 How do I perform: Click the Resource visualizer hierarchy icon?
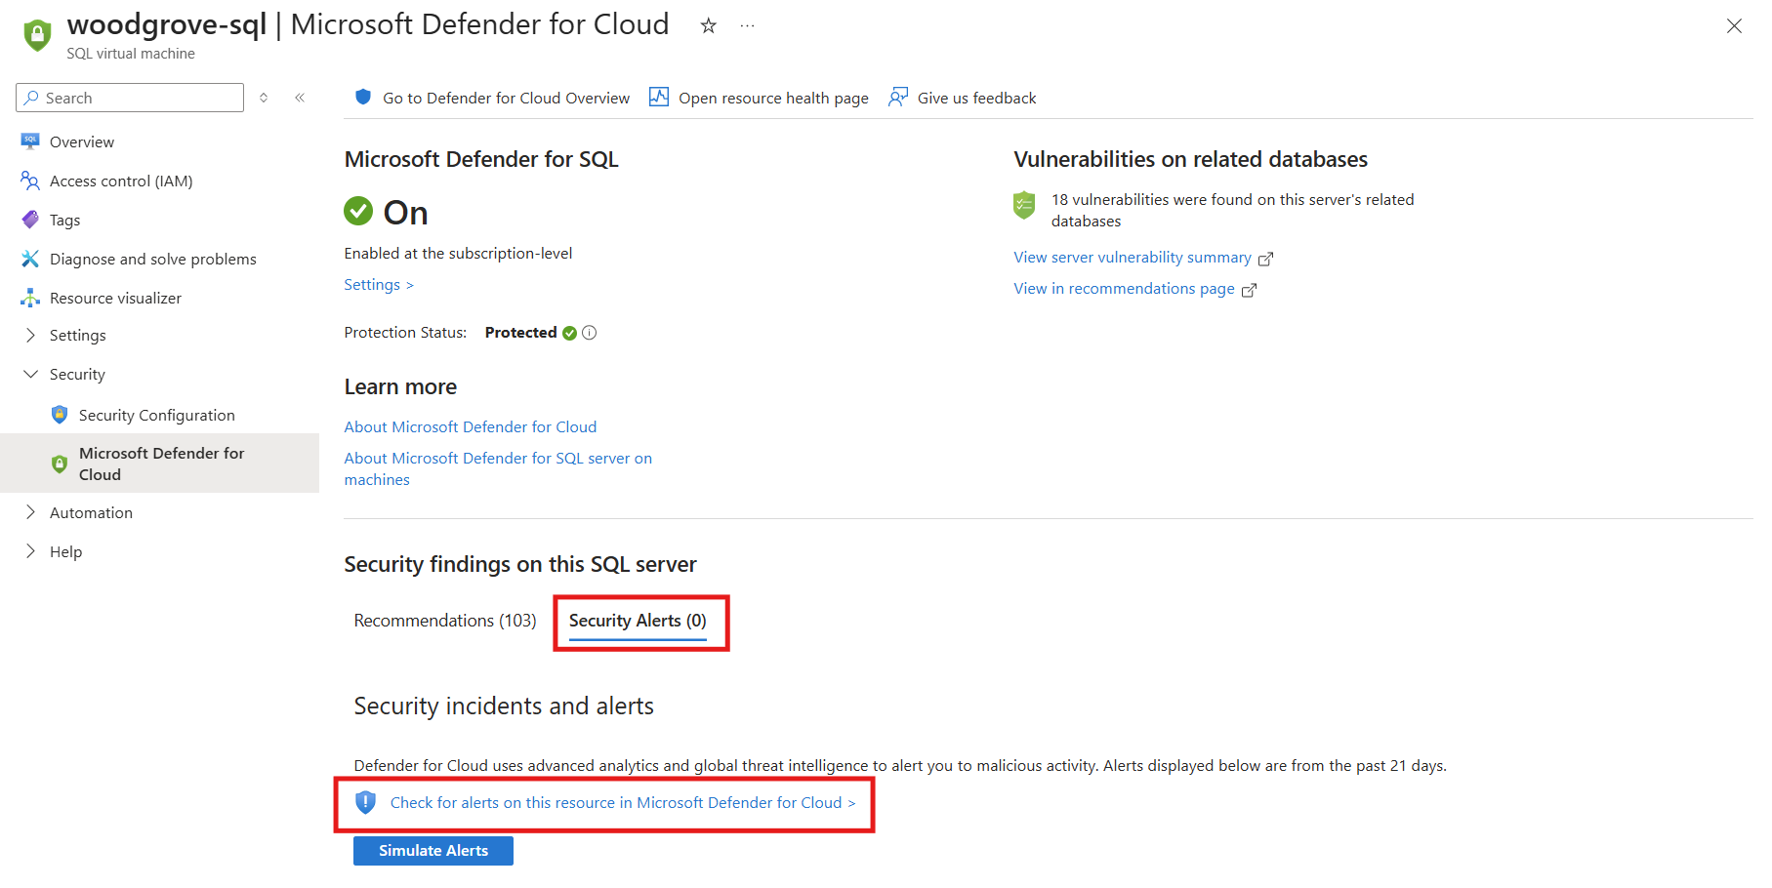pyautogui.click(x=30, y=298)
